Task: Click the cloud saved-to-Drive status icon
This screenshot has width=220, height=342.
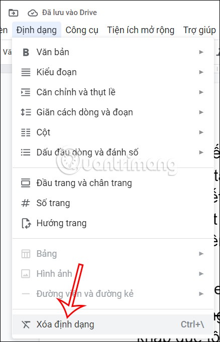Action: [x=33, y=13]
